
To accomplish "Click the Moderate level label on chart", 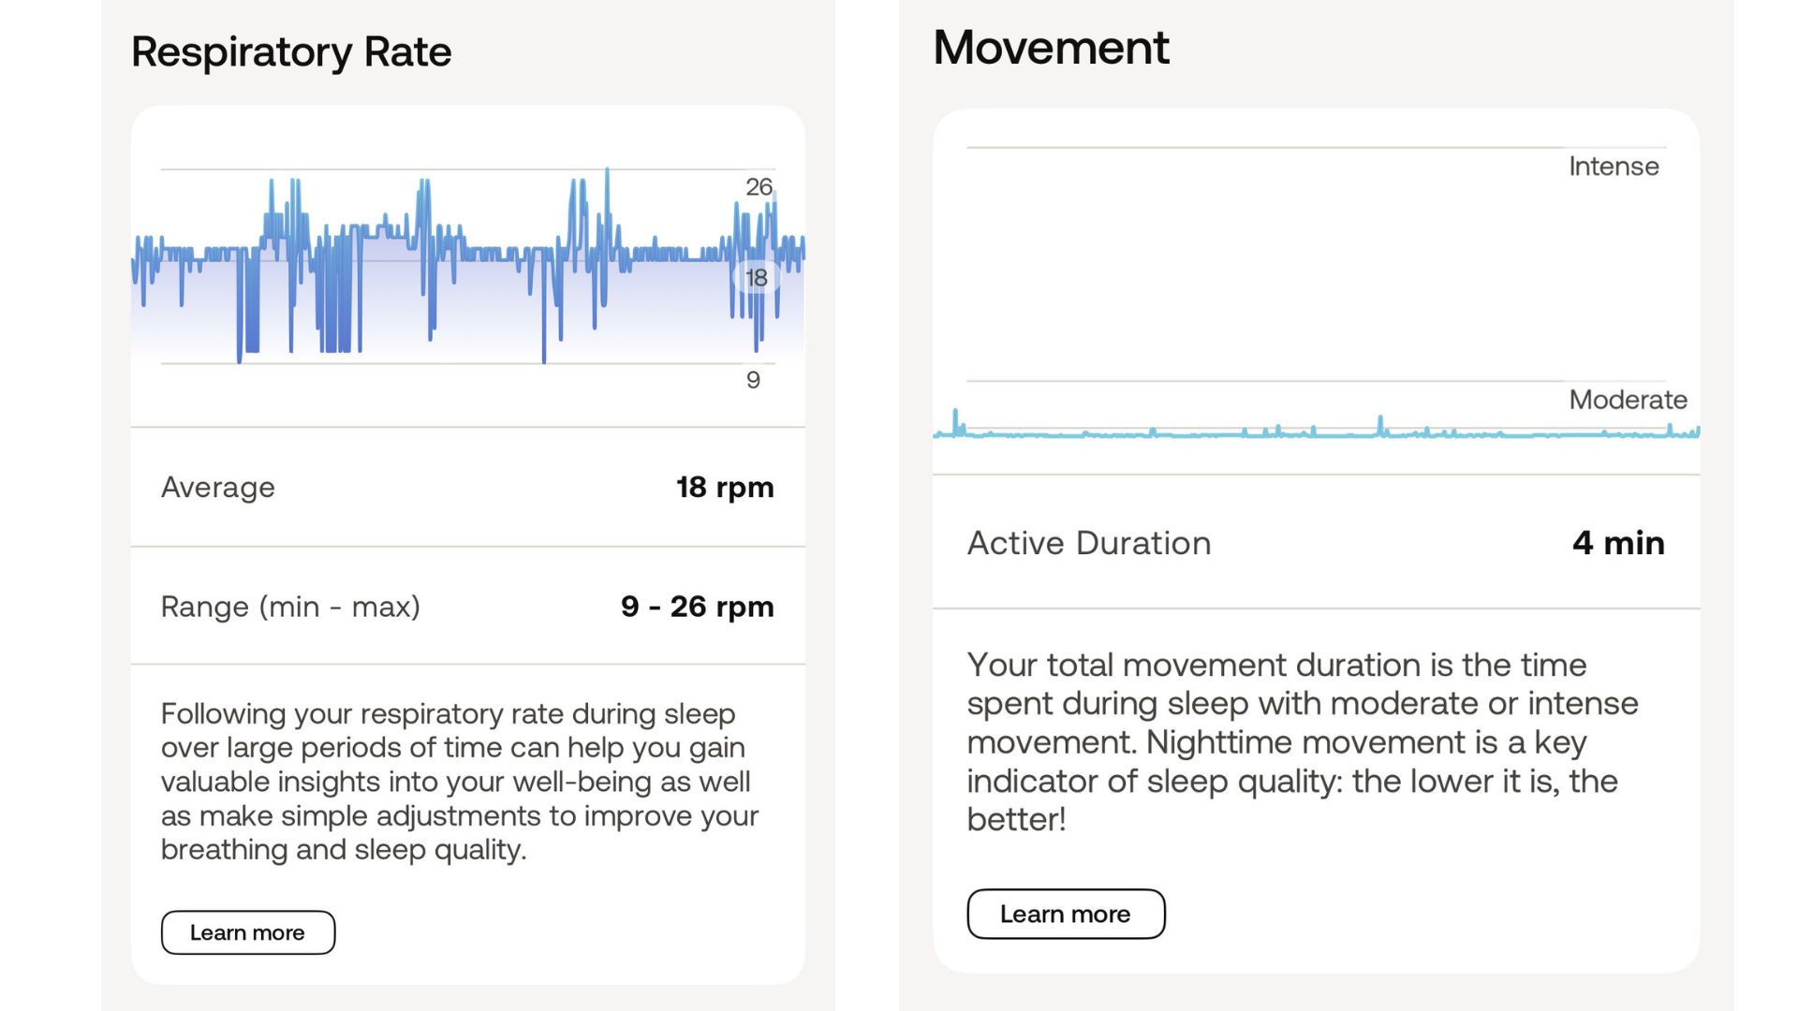I will point(1628,400).
